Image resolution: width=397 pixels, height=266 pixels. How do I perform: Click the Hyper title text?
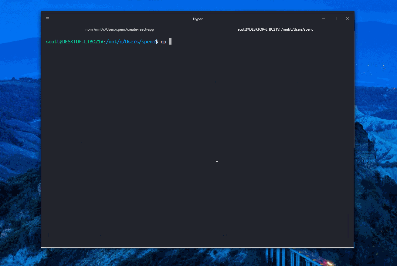[x=198, y=19]
